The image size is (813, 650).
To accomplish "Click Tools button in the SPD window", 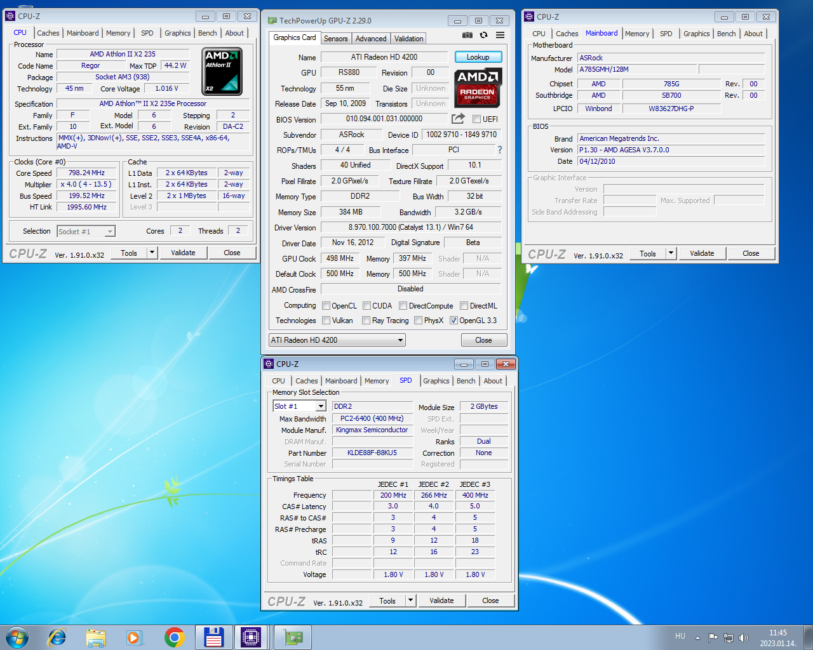I will pyautogui.click(x=387, y=600).
